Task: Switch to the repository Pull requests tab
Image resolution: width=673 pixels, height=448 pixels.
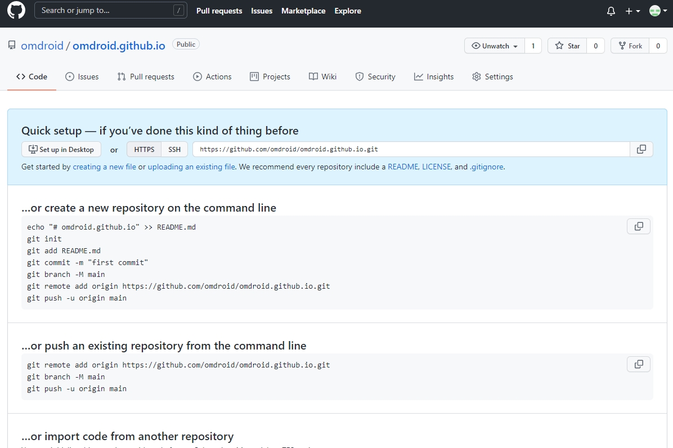Action: pyautogui.click(x=146, y=77)
